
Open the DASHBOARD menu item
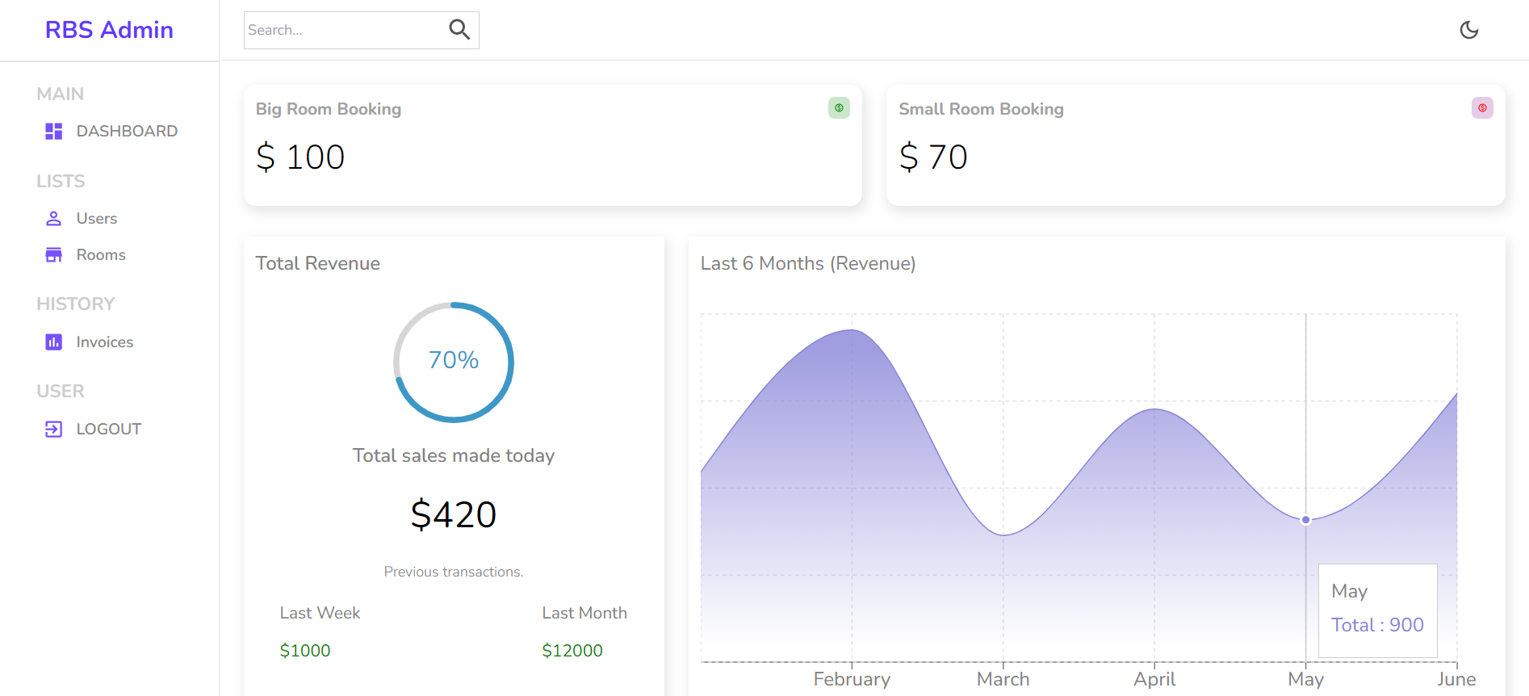pos(127,132)
